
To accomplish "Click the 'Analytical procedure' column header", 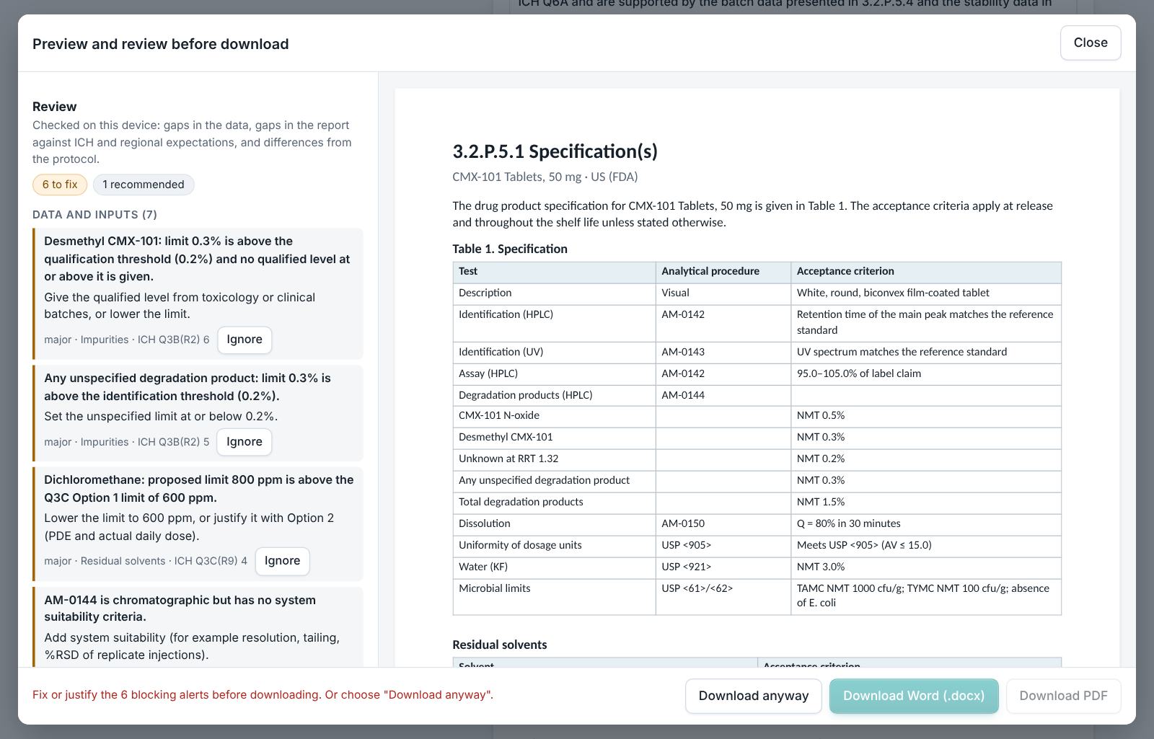I will (x=723, y=272).
